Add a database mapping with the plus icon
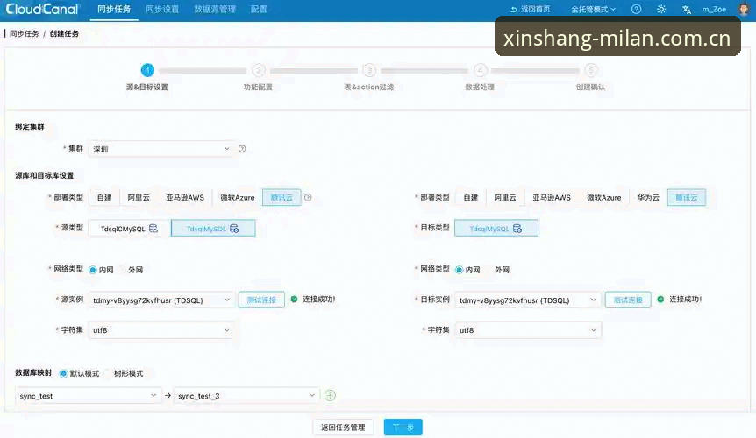Screen dimensions: 756x438 (x=330, y=396)
